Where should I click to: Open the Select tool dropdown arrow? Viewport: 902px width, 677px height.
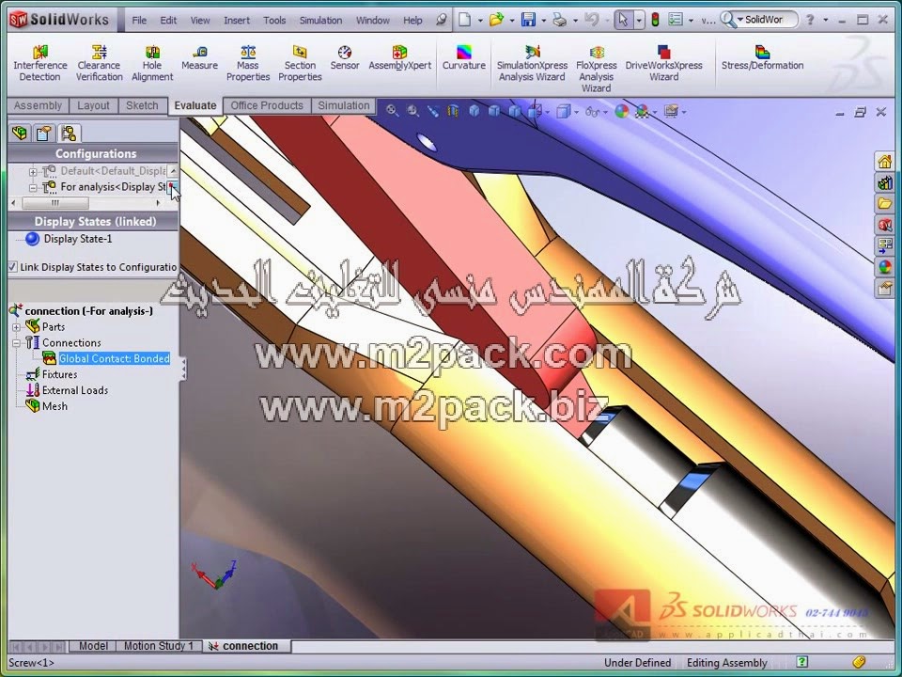[639, 20]
